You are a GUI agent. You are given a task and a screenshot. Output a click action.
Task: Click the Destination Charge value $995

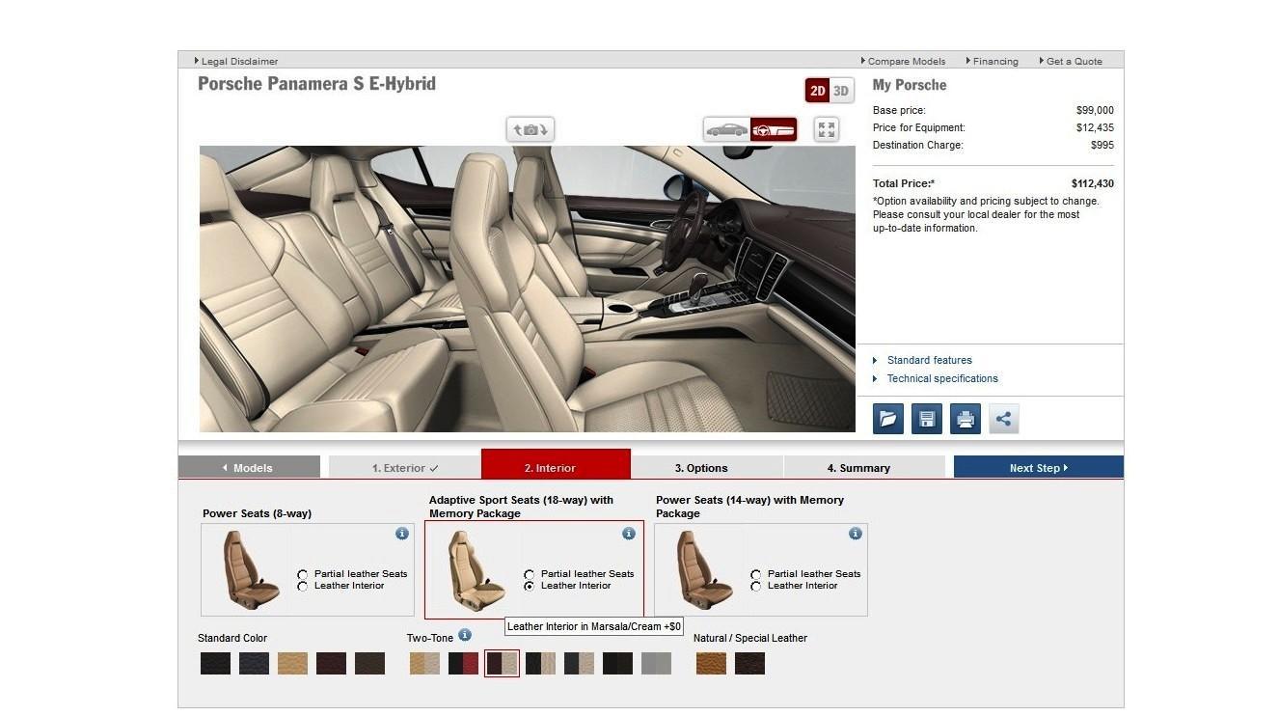coord(1102,145)
